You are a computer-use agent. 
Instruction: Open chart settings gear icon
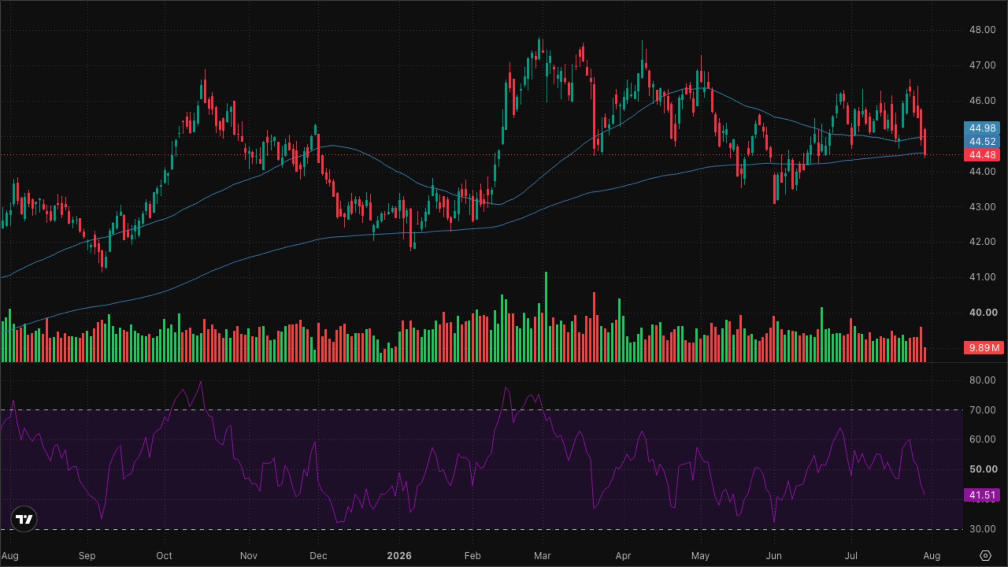pos(985,556)
